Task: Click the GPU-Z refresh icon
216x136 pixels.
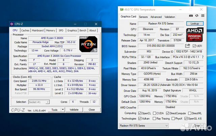Action: (x=197, y=16)
